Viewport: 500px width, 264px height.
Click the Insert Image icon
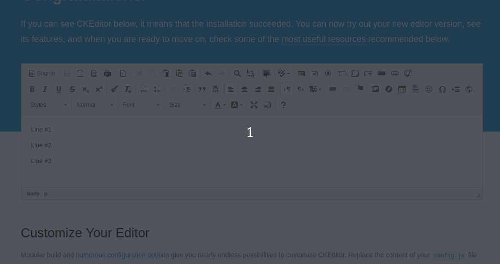point(375,90)
